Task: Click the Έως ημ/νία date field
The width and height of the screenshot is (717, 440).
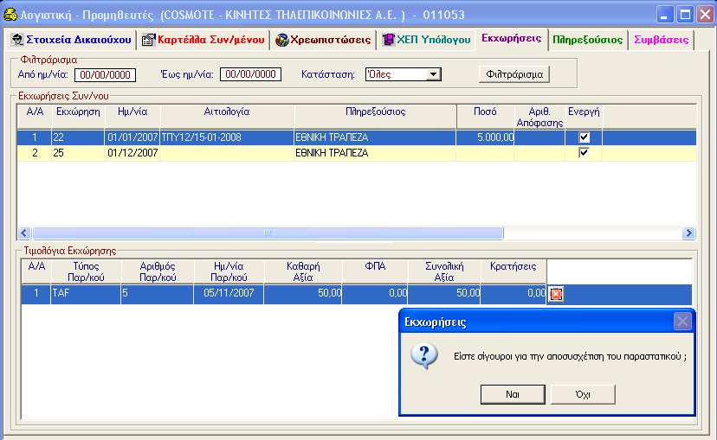Action: [x=250, y=74]
